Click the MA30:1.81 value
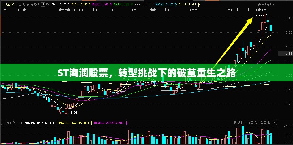Viewport: 293px width, 145px height. point(121,4)
